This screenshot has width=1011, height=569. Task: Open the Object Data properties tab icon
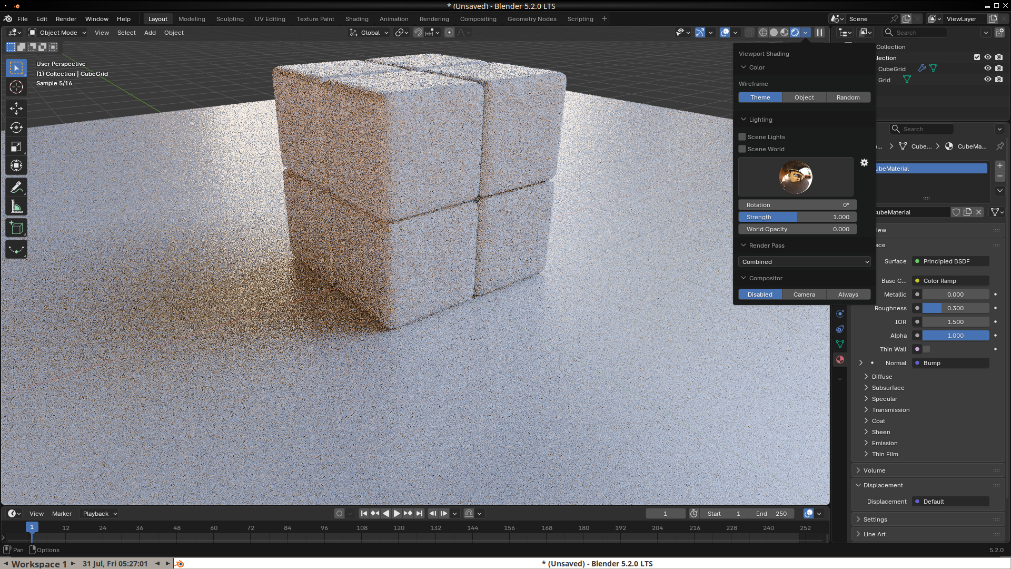(x=840, y=345)
